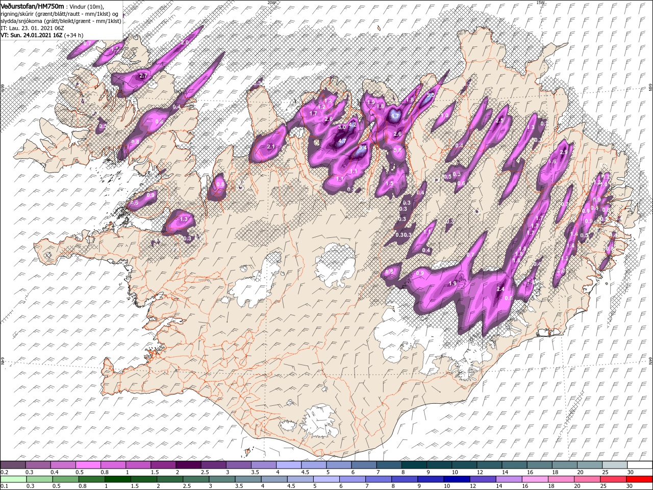This screenshot has width=653, height=490.
Task: Click the white Mýrdalsjökull glacier in the south
Action: coord(319,422)
